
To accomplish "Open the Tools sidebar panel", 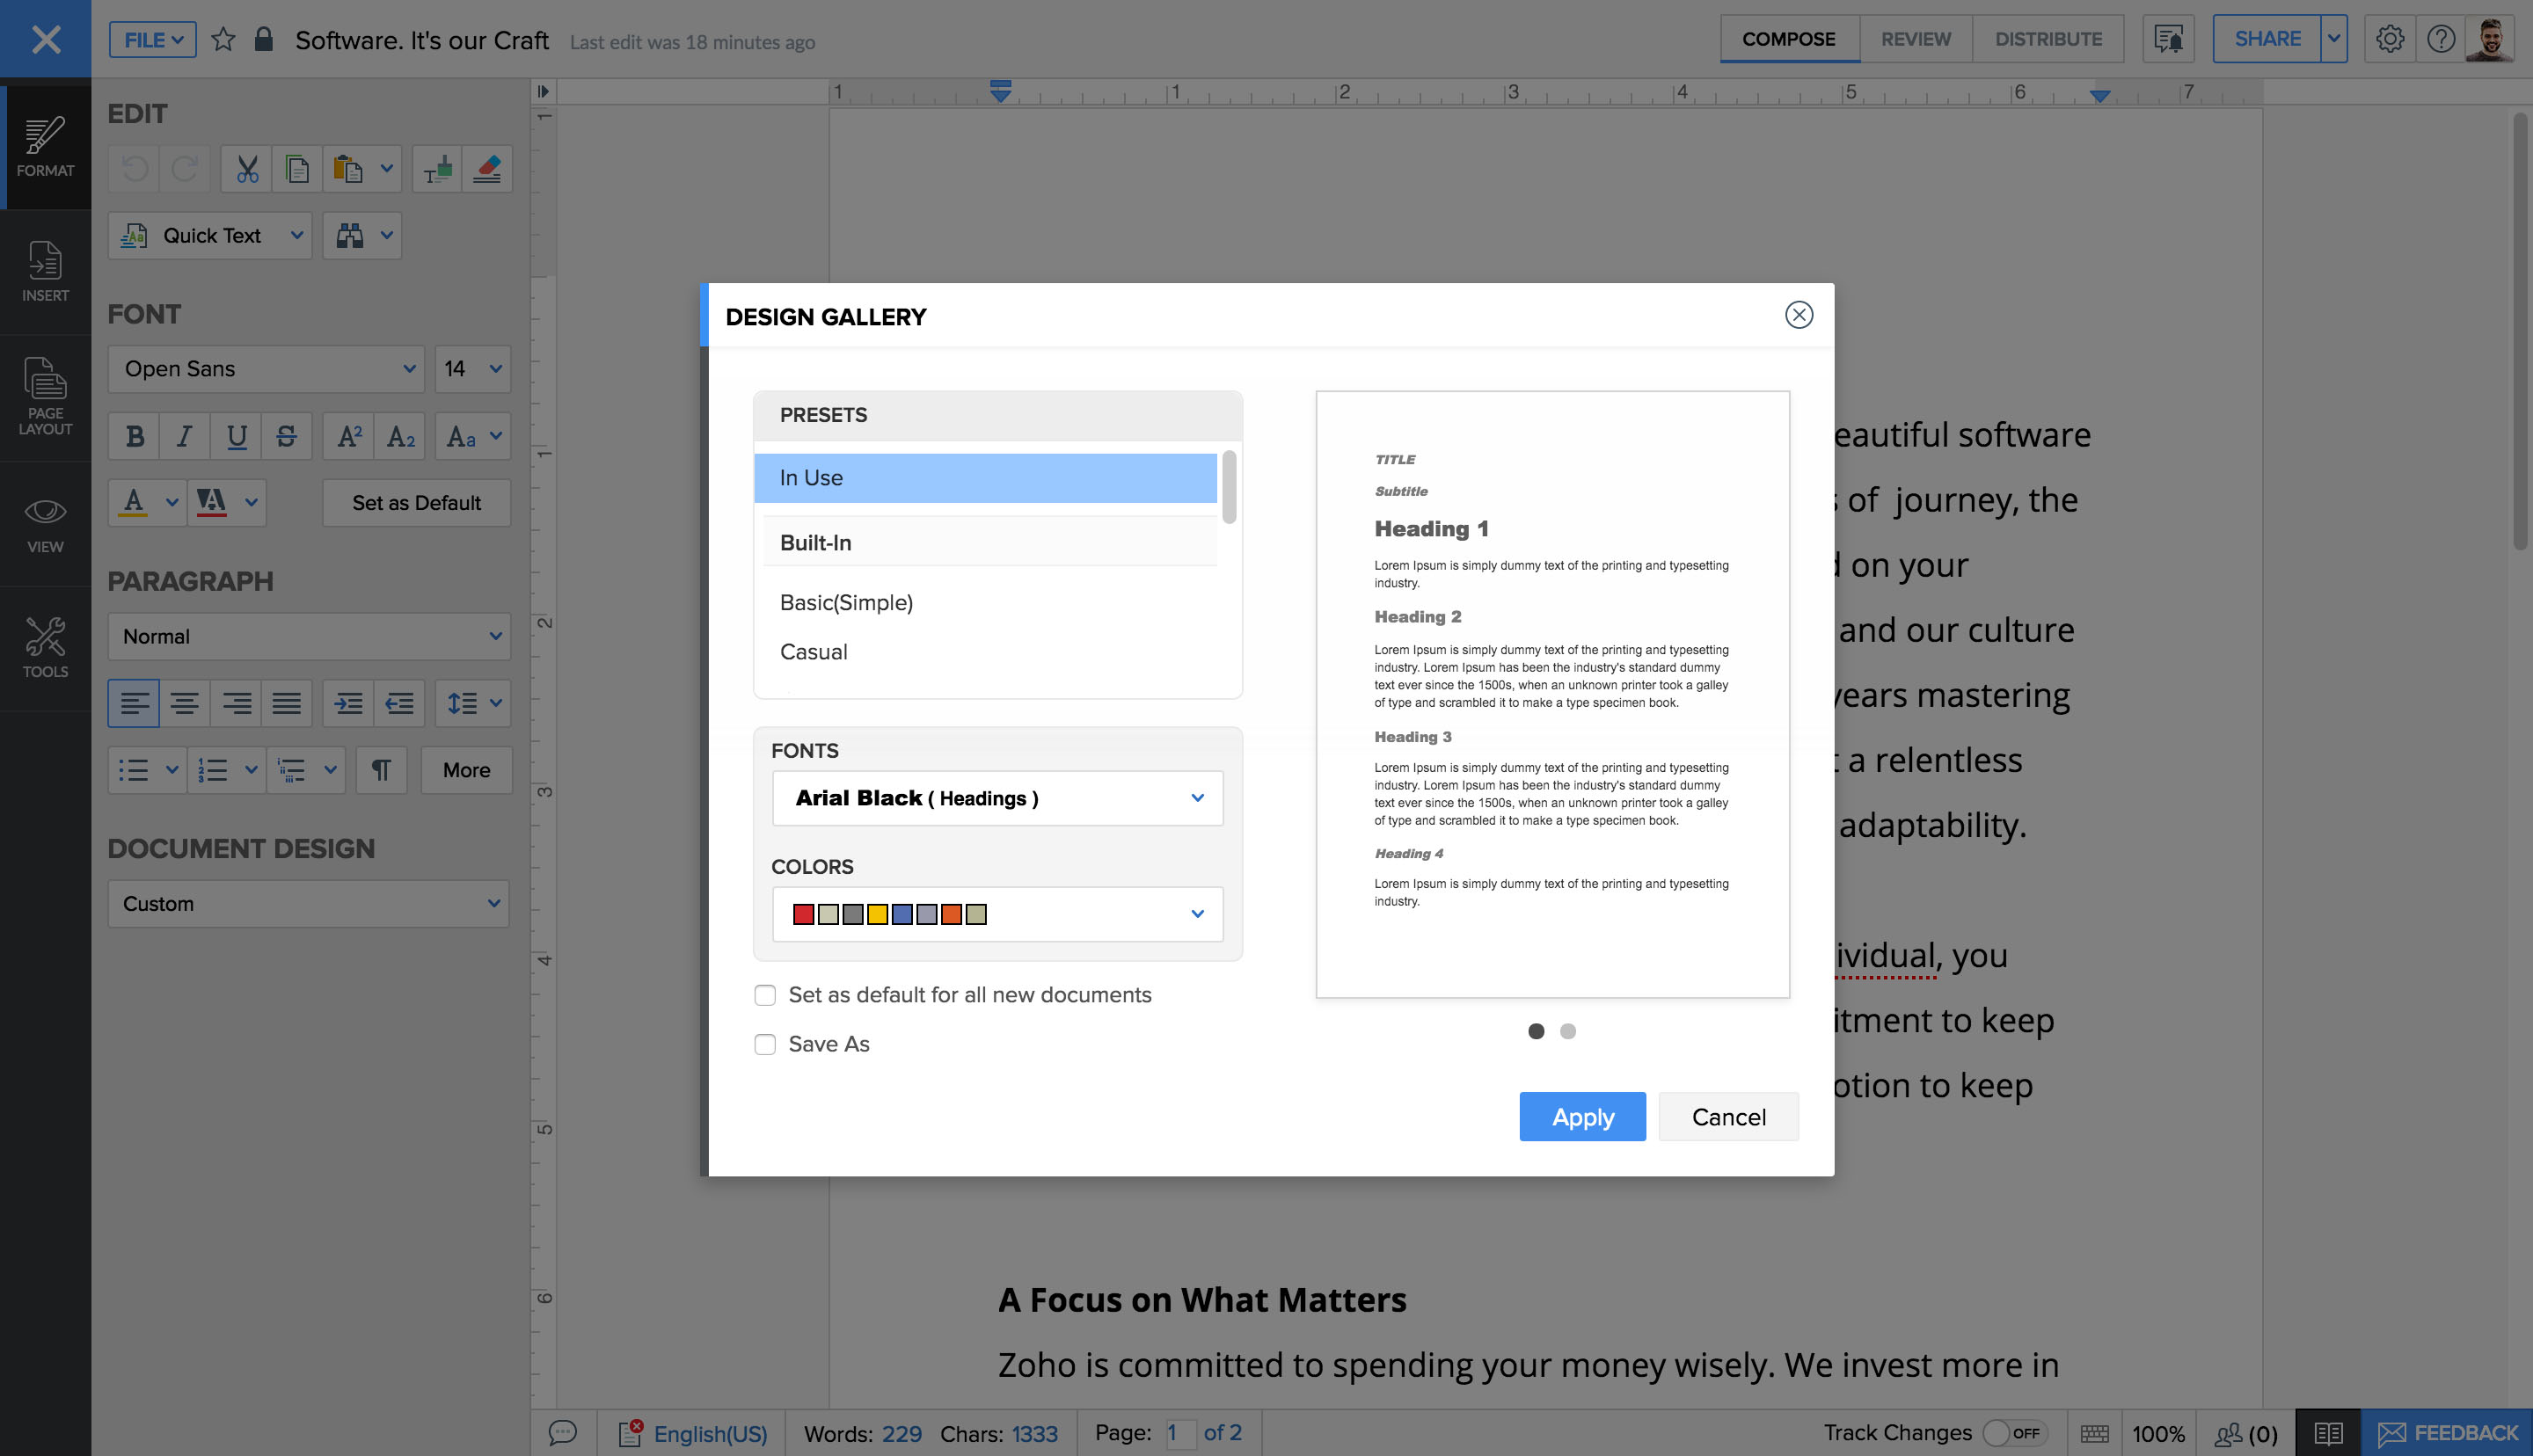I will pyautogui.click(x=45, y=647).
